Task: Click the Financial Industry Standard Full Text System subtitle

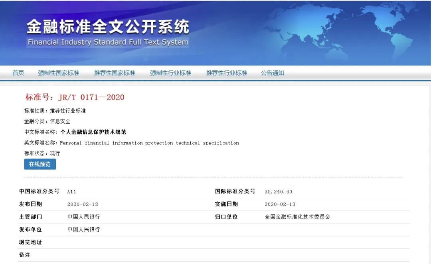Action: pyautogui.click(x=108, y=42)
